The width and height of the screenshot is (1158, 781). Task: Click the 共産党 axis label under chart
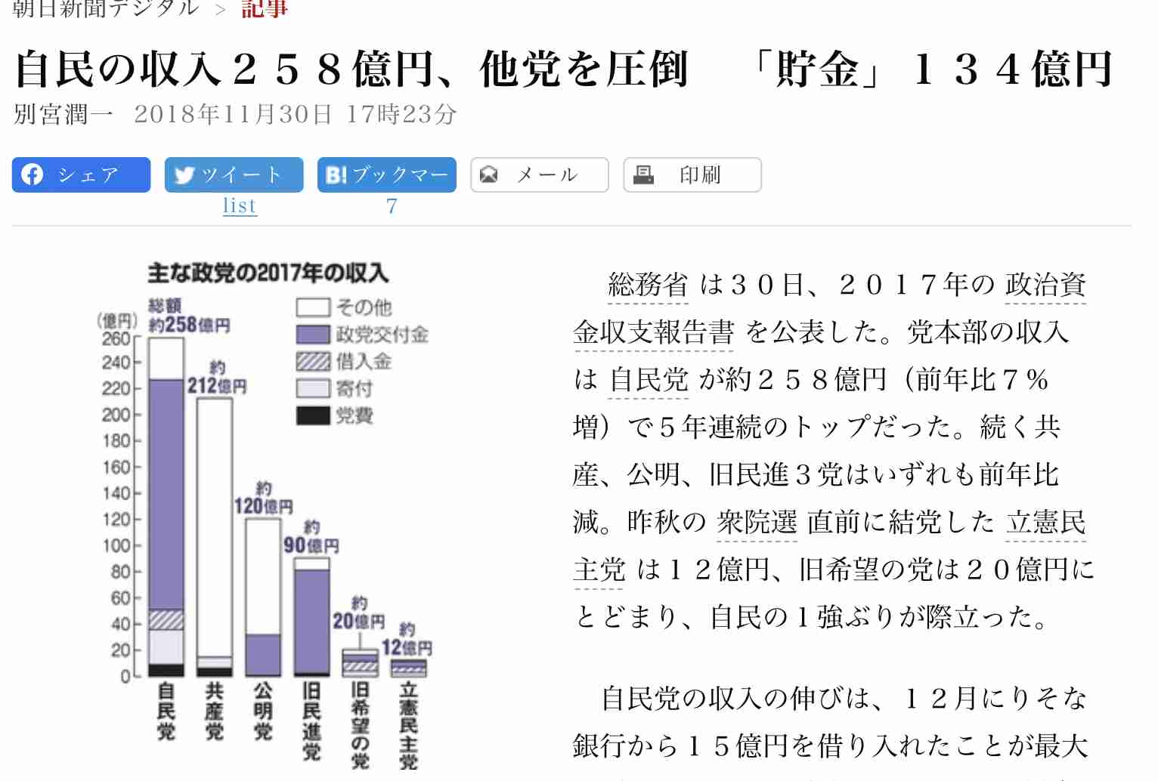click(214, 712)
